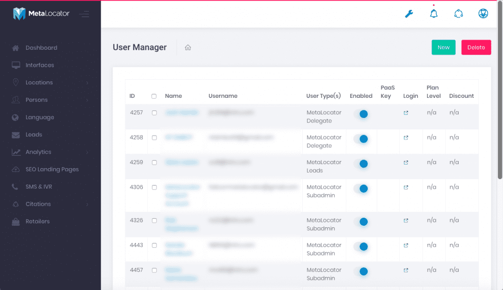Open login link for user 4443
Screen dimensions: 503x290
(406, 245)
